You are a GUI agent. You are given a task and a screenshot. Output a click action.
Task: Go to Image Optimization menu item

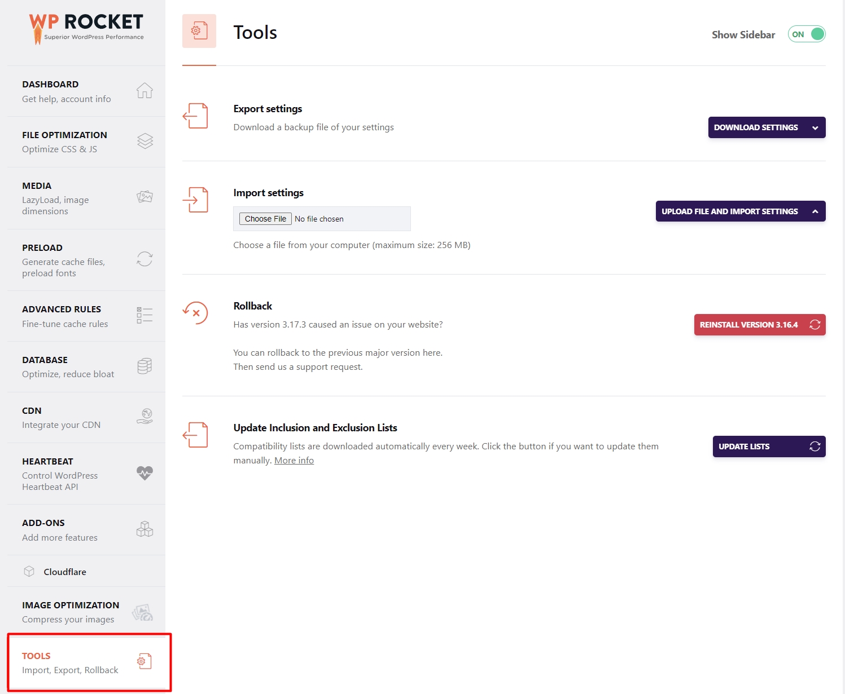tap(86, 612)
